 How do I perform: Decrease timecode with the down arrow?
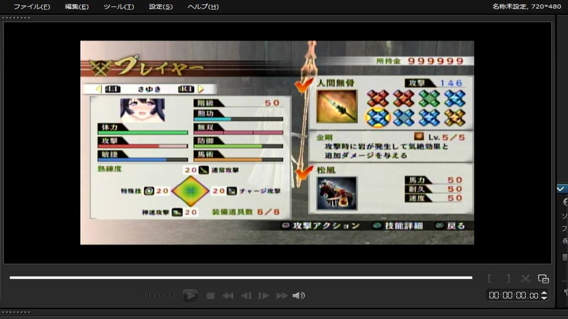pyautogui.click(x=544, y=298)
